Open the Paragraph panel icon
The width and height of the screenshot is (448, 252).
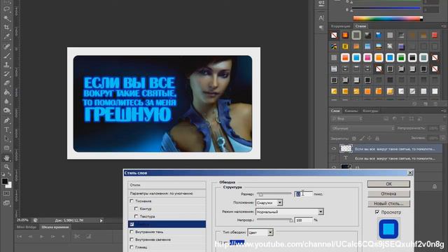coord(321,28)
